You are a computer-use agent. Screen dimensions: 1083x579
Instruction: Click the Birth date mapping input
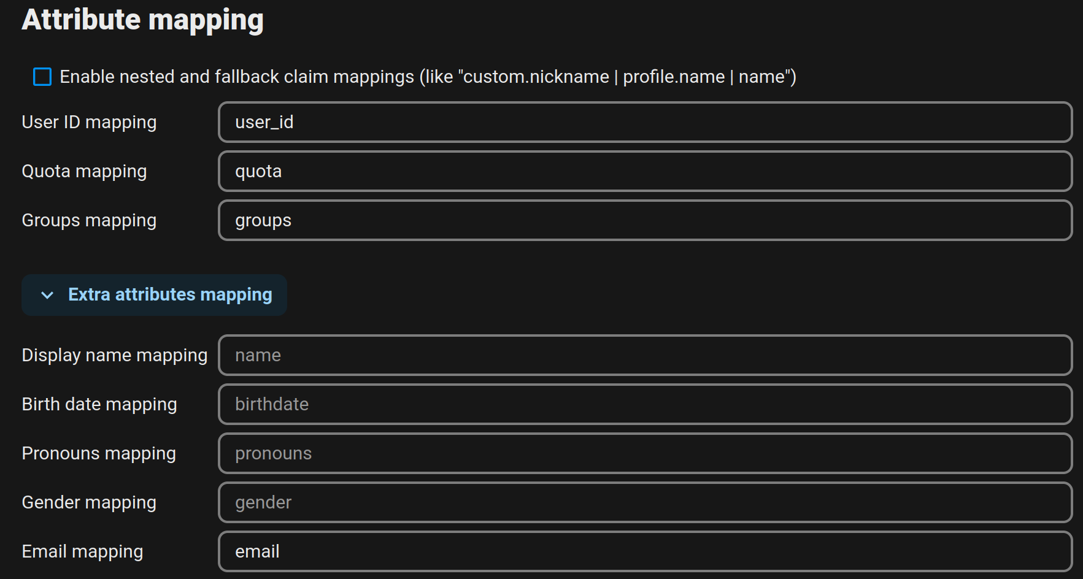(644, 404)
